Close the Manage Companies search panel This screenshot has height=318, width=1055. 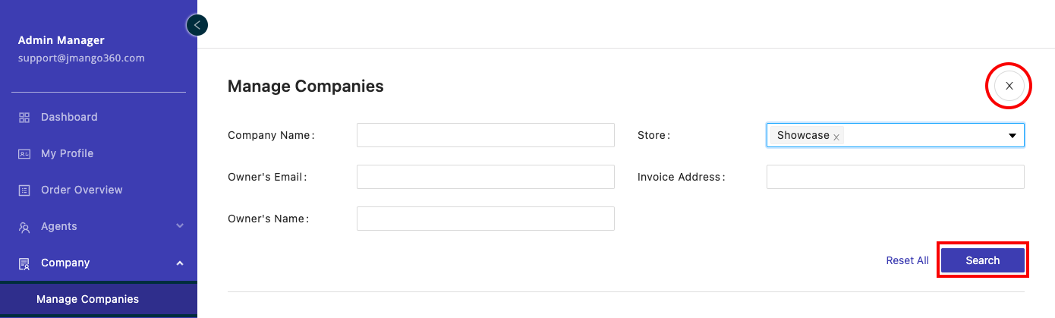tap(1009, 87)
